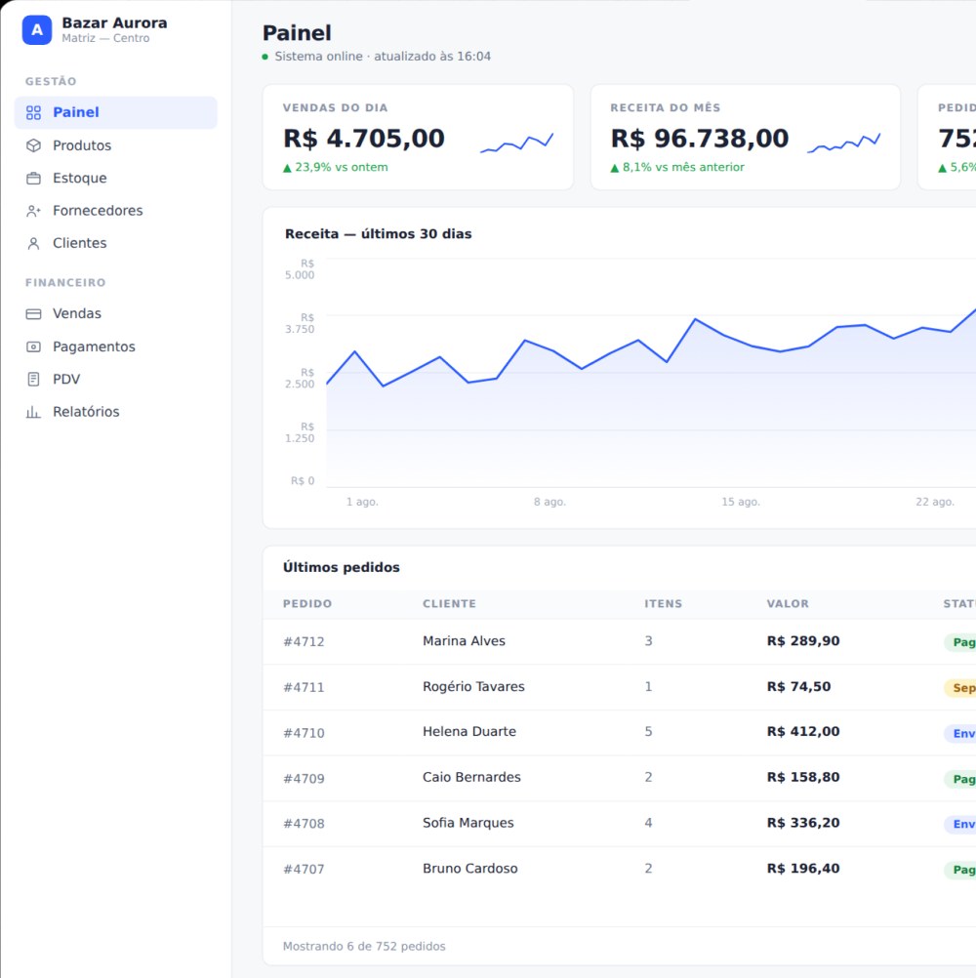Open Pagamentos in the Financeiro section
Image resolution: width=976 pixels, height=978 pixels.
click(116, 346)
